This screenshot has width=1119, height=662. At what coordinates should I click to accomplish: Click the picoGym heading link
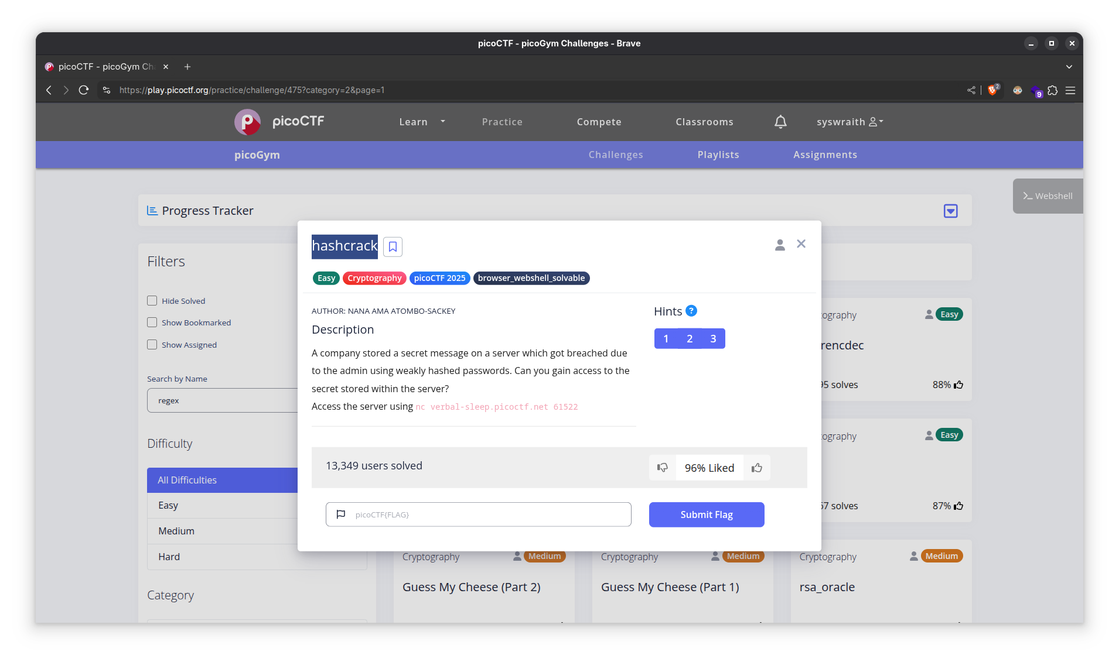tap(257, 155)
